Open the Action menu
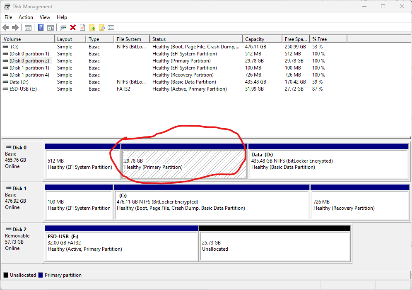The width and height of the screenshot is (412, 290). pyautogui.click(x=26, y=17)
